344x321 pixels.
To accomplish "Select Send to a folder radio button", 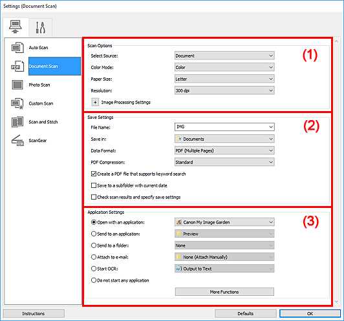I will pyautogui.click(x=94, y=245).
